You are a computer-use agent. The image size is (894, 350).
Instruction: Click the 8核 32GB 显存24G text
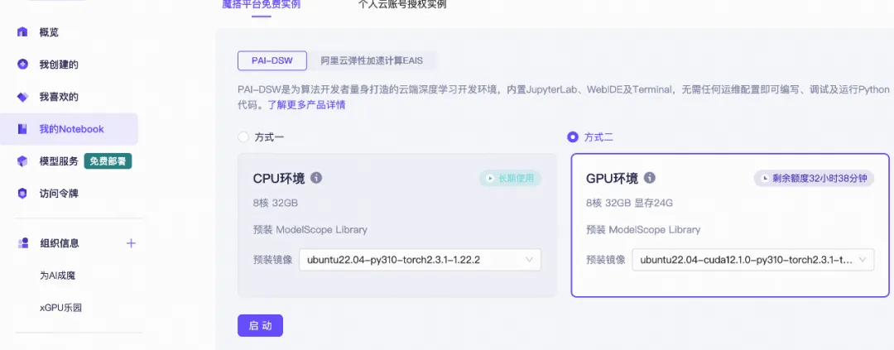click(629, 203)
